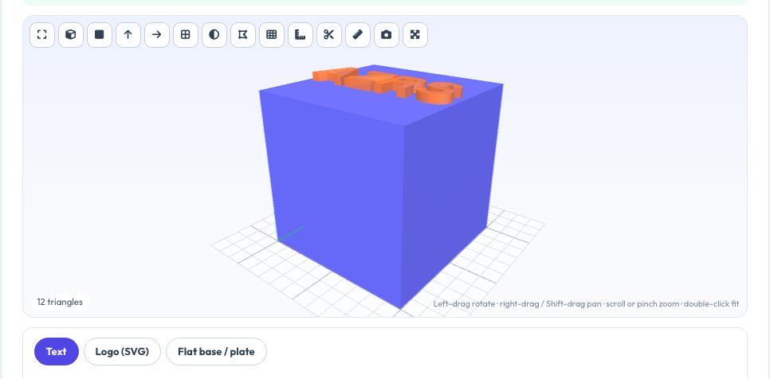Switch to isometric cube view
770x379 pixels.
point(71,35)
